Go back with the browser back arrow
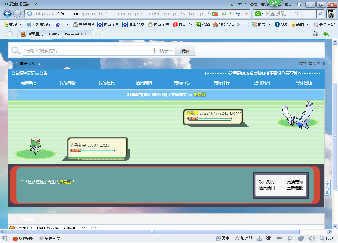Screen dimensions: 338x243 7,14
